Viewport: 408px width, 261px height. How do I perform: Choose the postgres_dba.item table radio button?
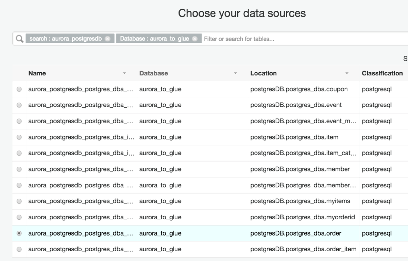(x=19, y=137)
